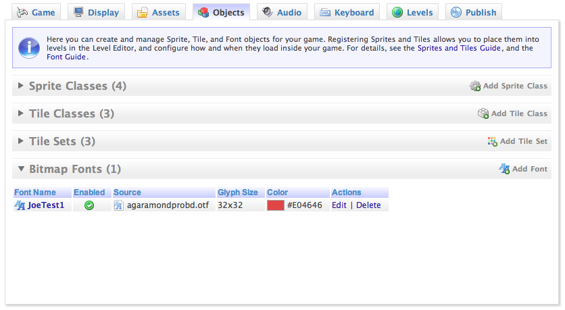Screen dimensions: 565x310
Task: Click the Add Font icon
Action: pyautogui.click(x=504, y=169)
